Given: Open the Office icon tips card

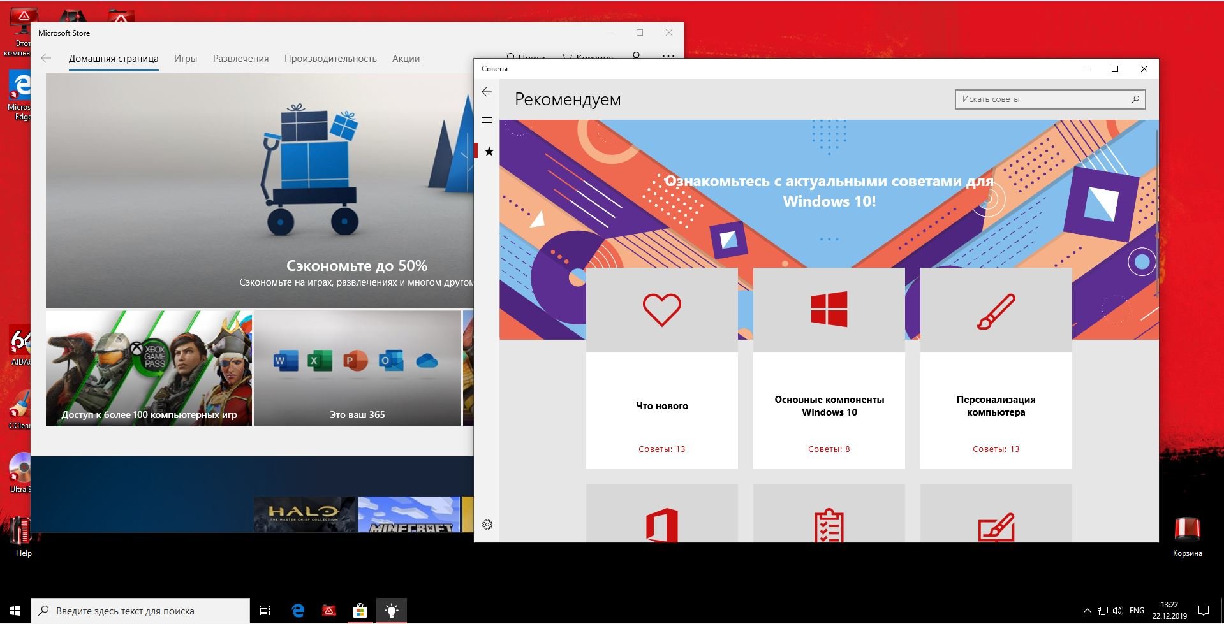Looking at the screenshot, I should 662,513.
